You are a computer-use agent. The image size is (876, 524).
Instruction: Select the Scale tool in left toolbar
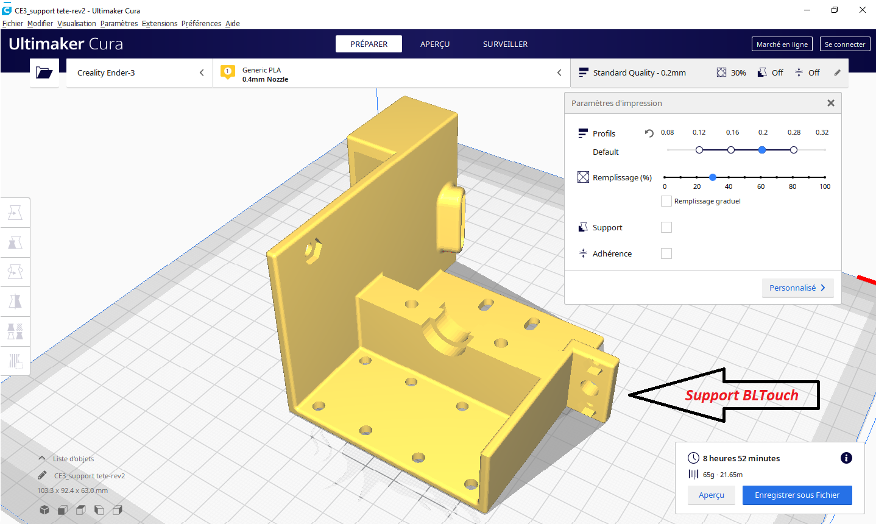point(15,243)
